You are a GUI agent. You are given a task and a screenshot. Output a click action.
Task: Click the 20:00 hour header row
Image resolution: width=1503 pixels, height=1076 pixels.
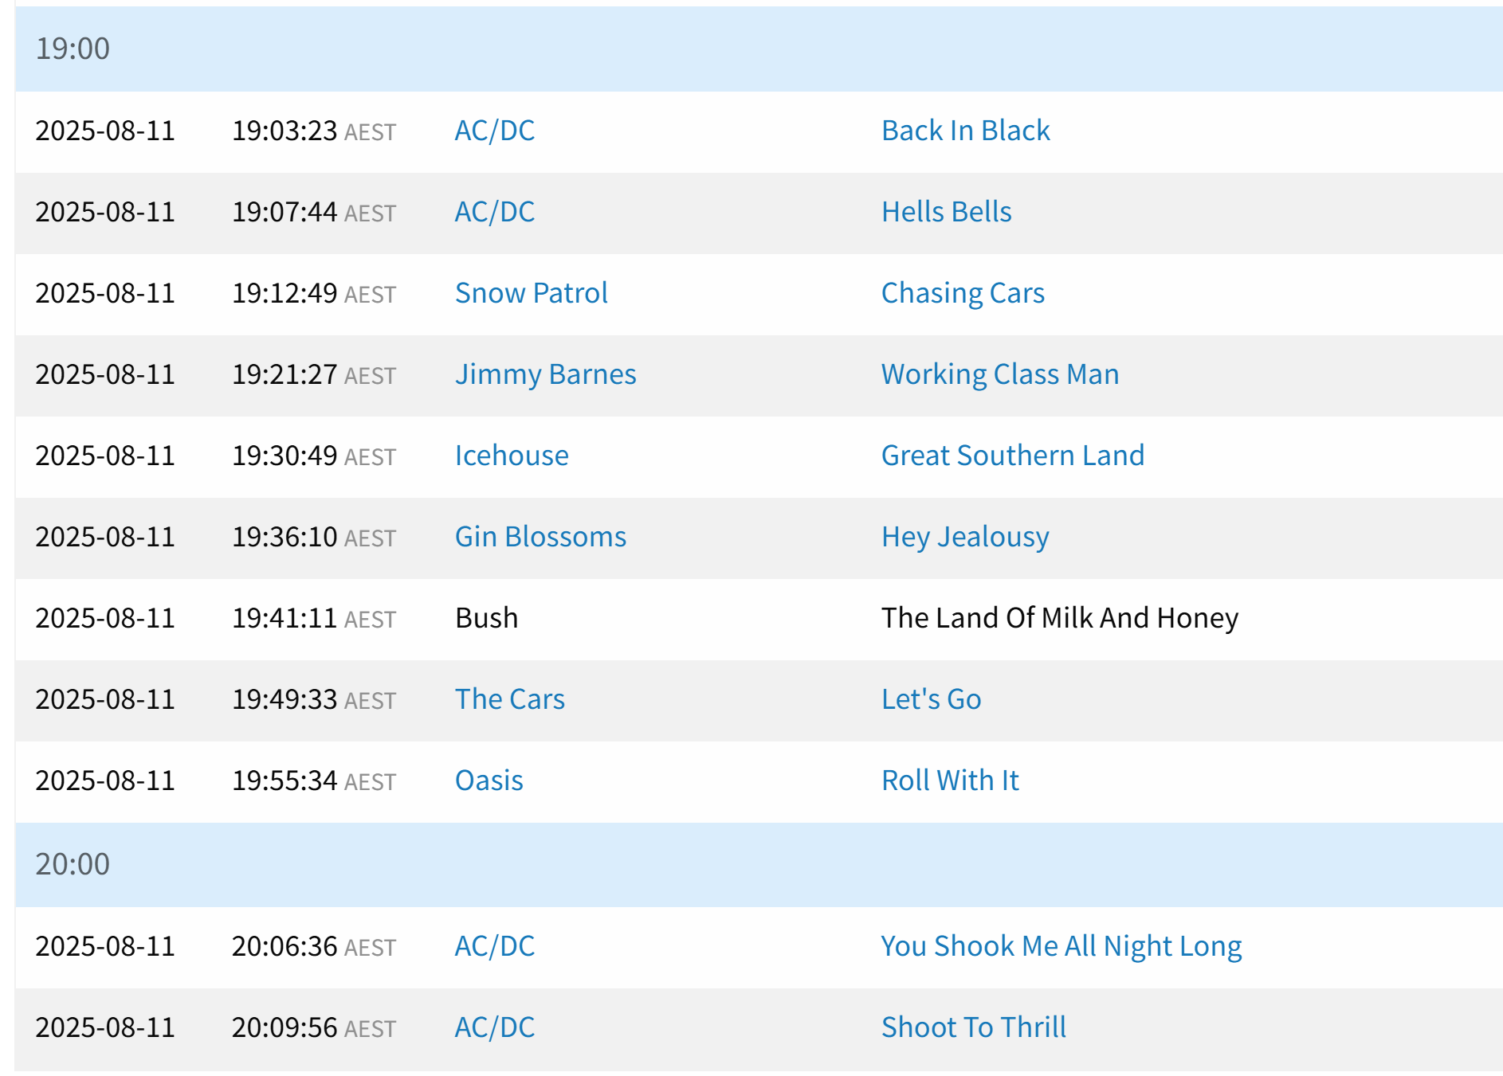(x=759, y=864)
